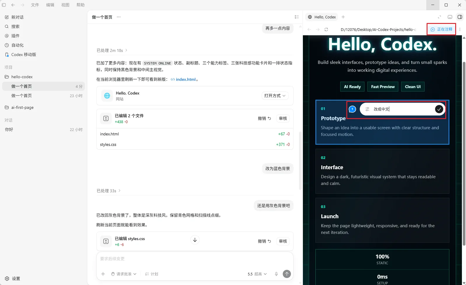Toggle the right side panel icon
Screen dimensions: 466x285
pyautogui.click(x=460, y=17)
